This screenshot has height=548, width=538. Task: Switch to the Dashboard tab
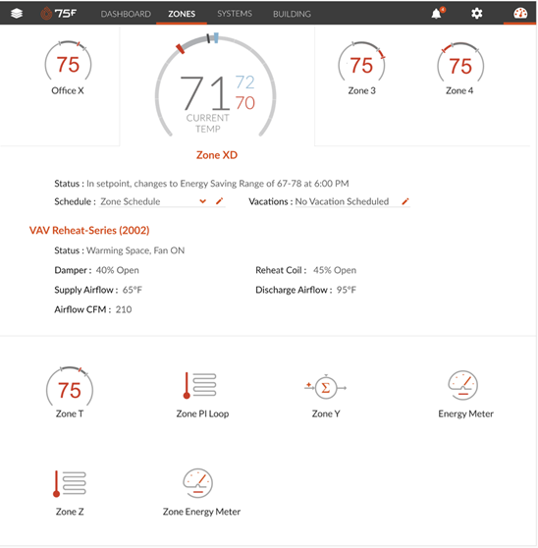tap(126, 14)
